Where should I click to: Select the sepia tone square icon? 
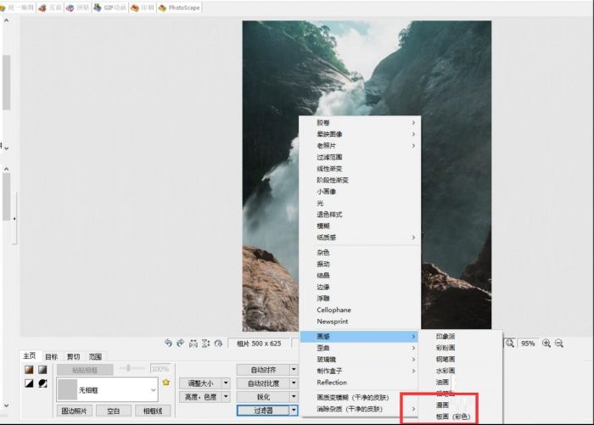28,370
